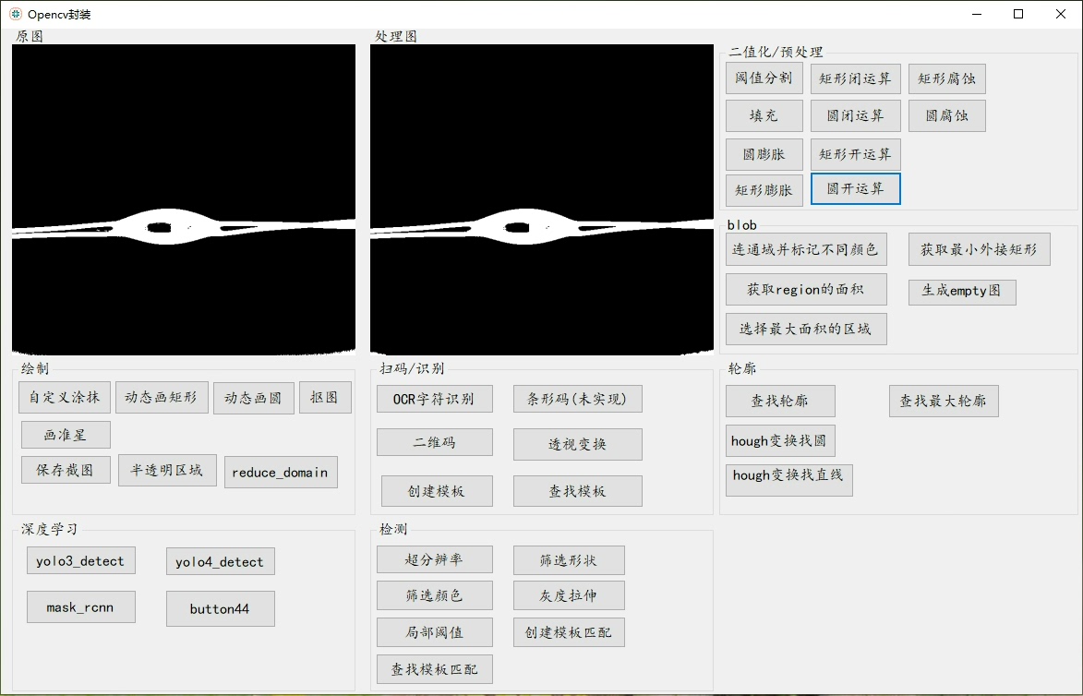Click 保存截图 to save screenshot
This screenshot has height=696, width=1083.
pos(65,469)
